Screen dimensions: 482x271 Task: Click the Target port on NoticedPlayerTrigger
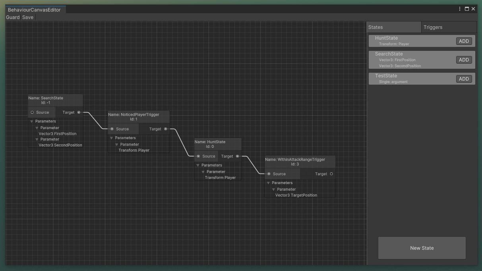[165, 129]
